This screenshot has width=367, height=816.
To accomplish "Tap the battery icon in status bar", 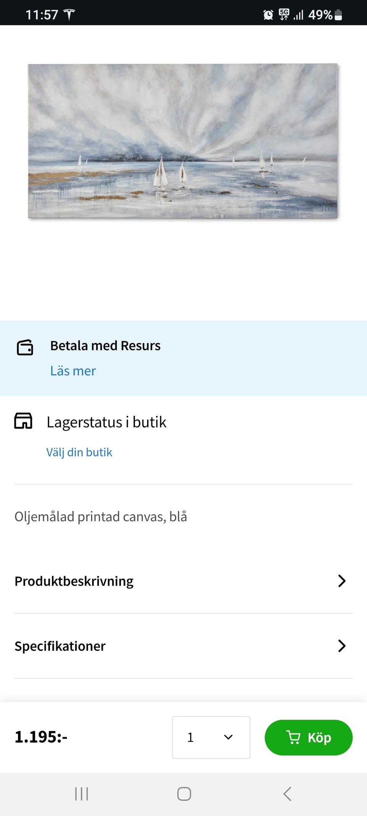I will (x=338, y=15).
